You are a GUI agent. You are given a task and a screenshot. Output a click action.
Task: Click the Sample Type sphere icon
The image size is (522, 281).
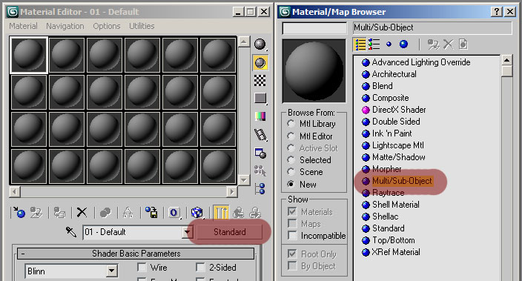(260, 44)
